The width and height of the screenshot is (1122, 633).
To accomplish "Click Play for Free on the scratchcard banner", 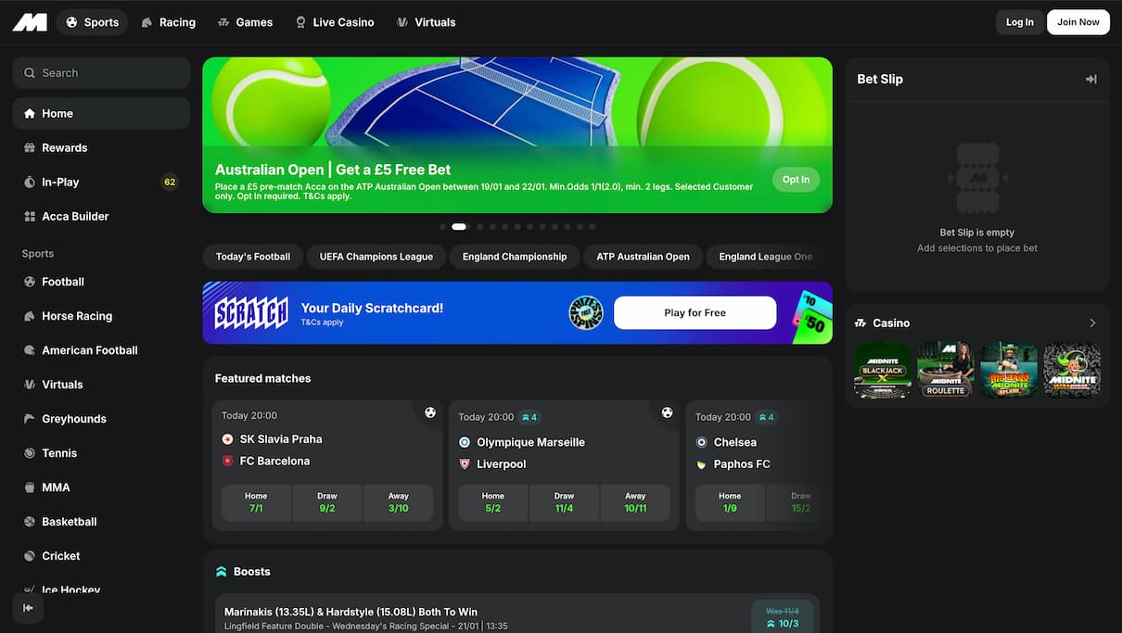I will [x=695, y=312].
